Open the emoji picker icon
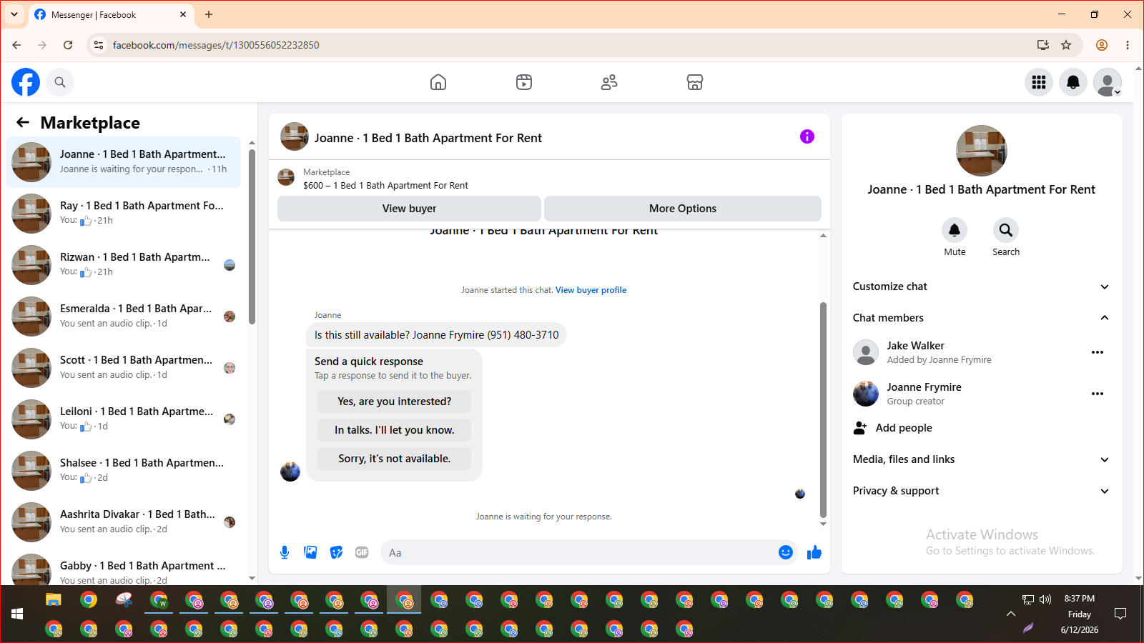The height and width of the screenshot is (643, 1144). (x=786, y=552)
